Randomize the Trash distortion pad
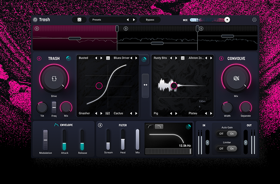 point(108,58)
